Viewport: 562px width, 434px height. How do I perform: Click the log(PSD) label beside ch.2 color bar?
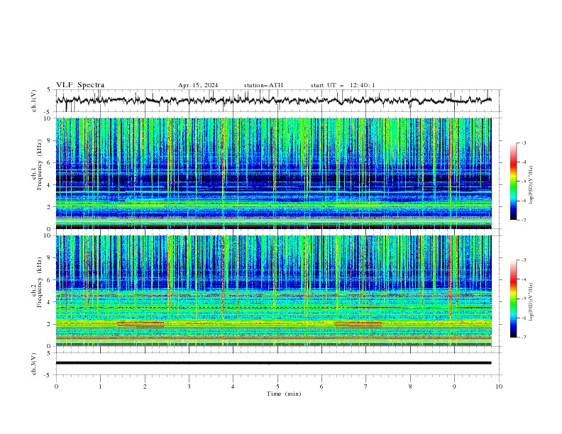coord(531,301)
